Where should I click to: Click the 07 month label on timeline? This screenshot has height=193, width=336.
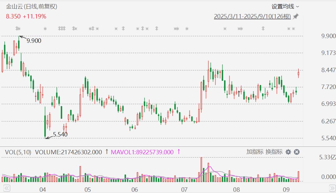point(184,190)
